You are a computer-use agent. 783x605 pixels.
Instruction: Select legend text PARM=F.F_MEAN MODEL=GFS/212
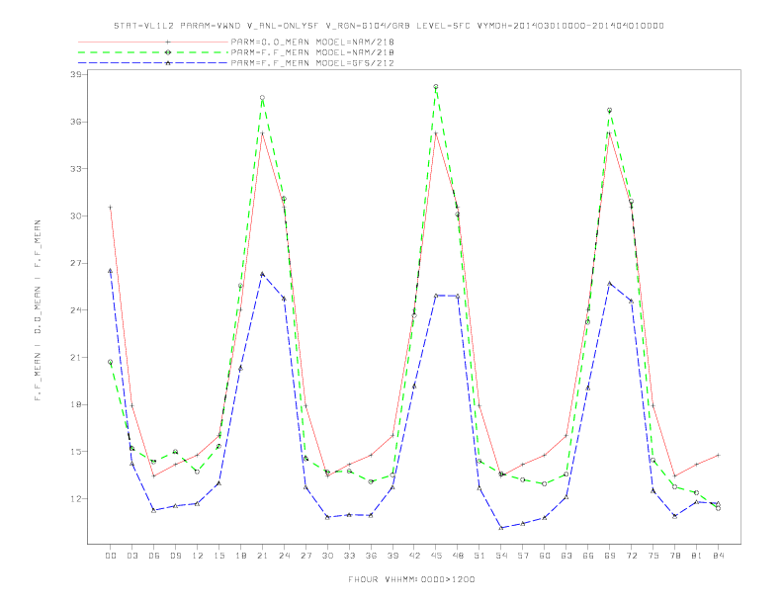(312, 63)
